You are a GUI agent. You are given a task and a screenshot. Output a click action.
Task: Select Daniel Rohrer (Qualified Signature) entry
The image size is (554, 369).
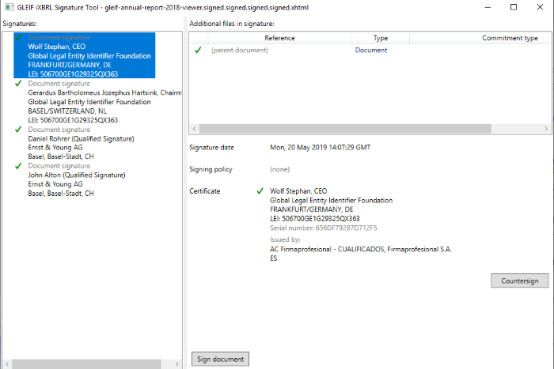(81, 143)
